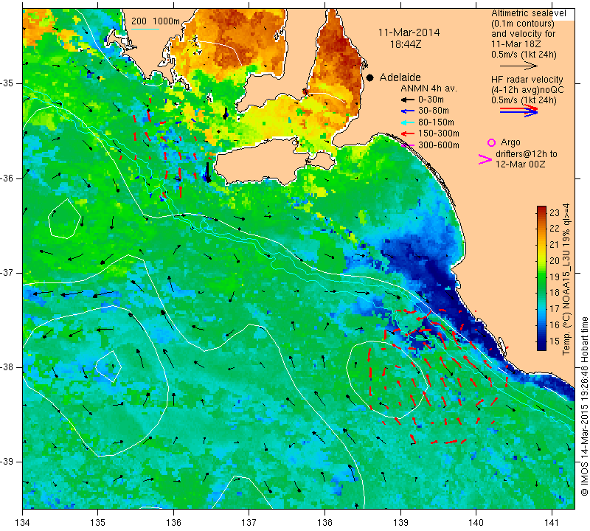Screen dimensions: 590x531
Task: Click the longitude 141 axis label
Action: 552,523
